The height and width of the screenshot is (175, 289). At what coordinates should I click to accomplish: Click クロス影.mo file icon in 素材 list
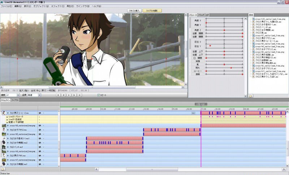(x=254, y=33)
